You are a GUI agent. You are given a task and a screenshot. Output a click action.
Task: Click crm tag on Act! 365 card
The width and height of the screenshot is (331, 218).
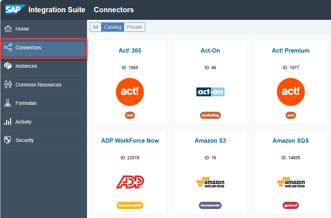(x=130, y=115)
